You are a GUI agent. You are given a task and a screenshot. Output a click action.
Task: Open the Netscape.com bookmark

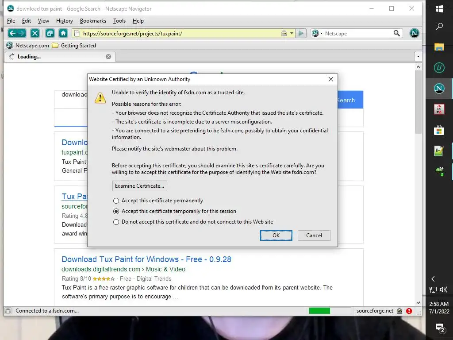28,46
